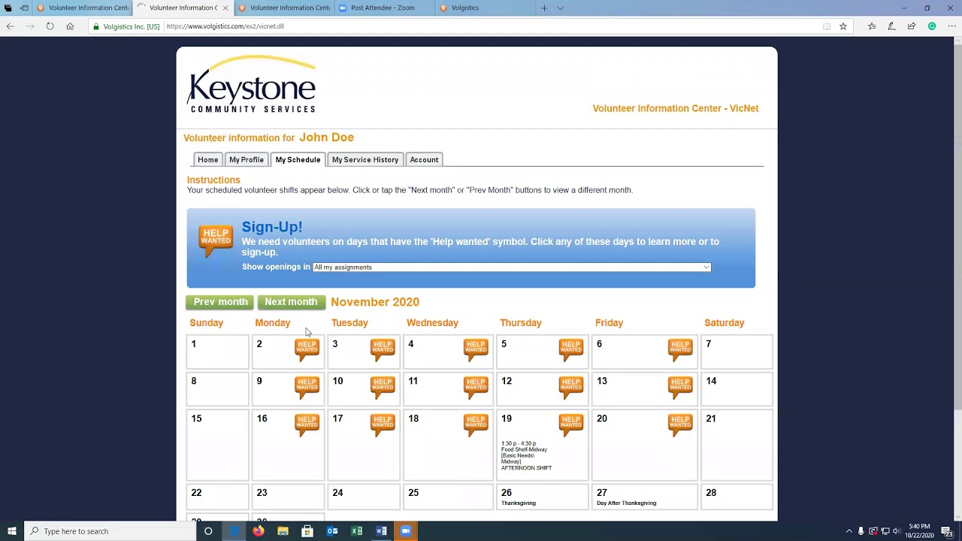Open the browser share icon
Image resolution: width=962 pixels, height=541 pixels.
tap(912, 26)
